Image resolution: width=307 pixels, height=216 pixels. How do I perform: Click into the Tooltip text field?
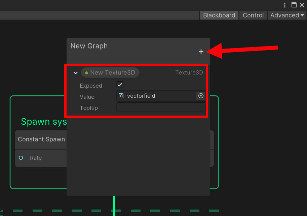coord(161,107)
